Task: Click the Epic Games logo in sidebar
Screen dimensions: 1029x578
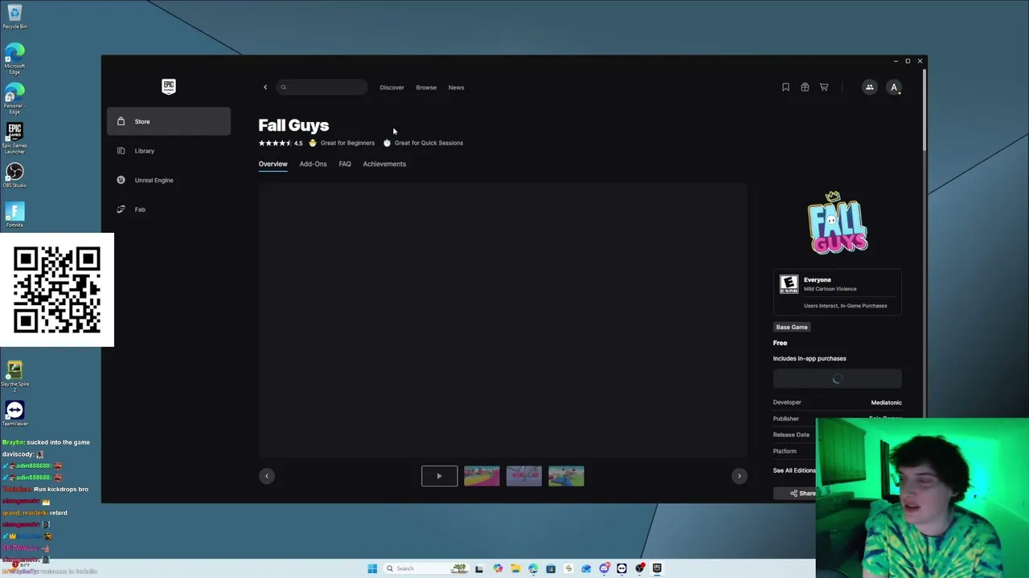Action: (x=169, y=87)
